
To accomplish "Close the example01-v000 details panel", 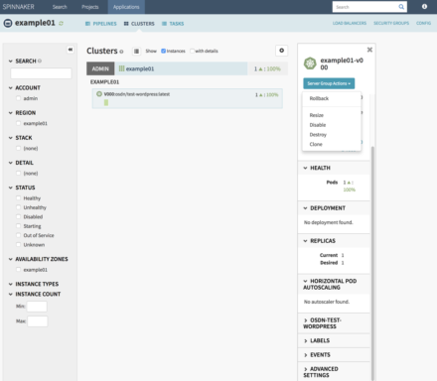I will [x=369, y=50].
